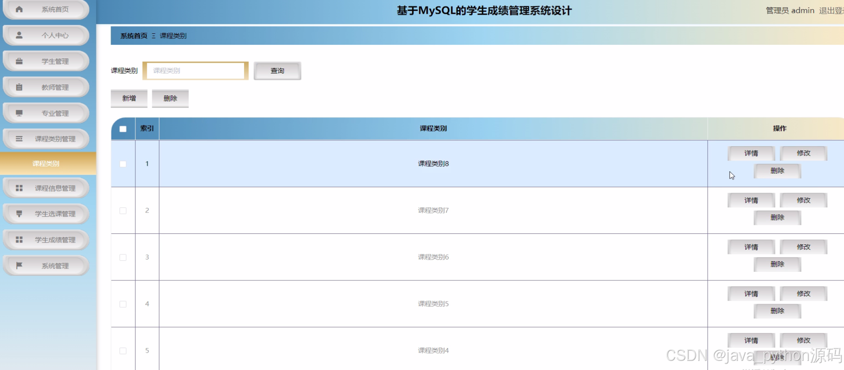Click the 管理员 admin user label

pos(790,11)
